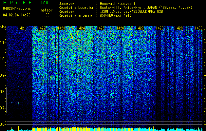The width and height of the screenshot is (206, 131).
Task: Click the red meteor echo right of 1421
Action: 27,101
